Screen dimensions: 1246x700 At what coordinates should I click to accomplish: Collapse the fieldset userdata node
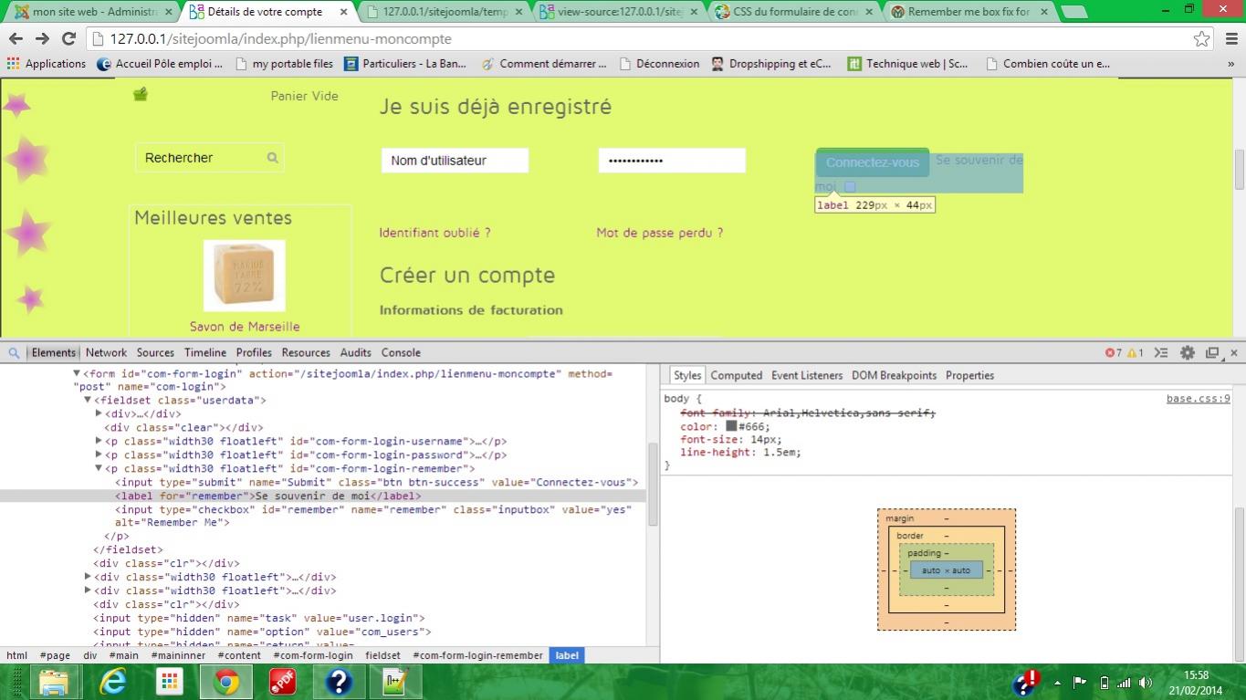click(89, 401)
